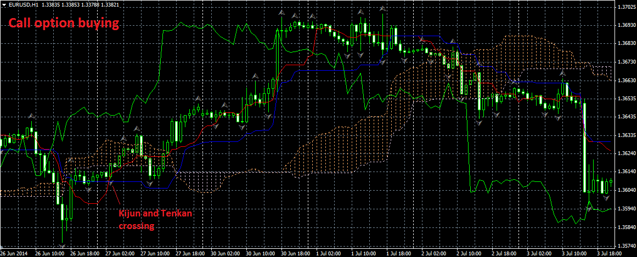Click the 30 Jun 10:00 time label

[x=261, y=253]
